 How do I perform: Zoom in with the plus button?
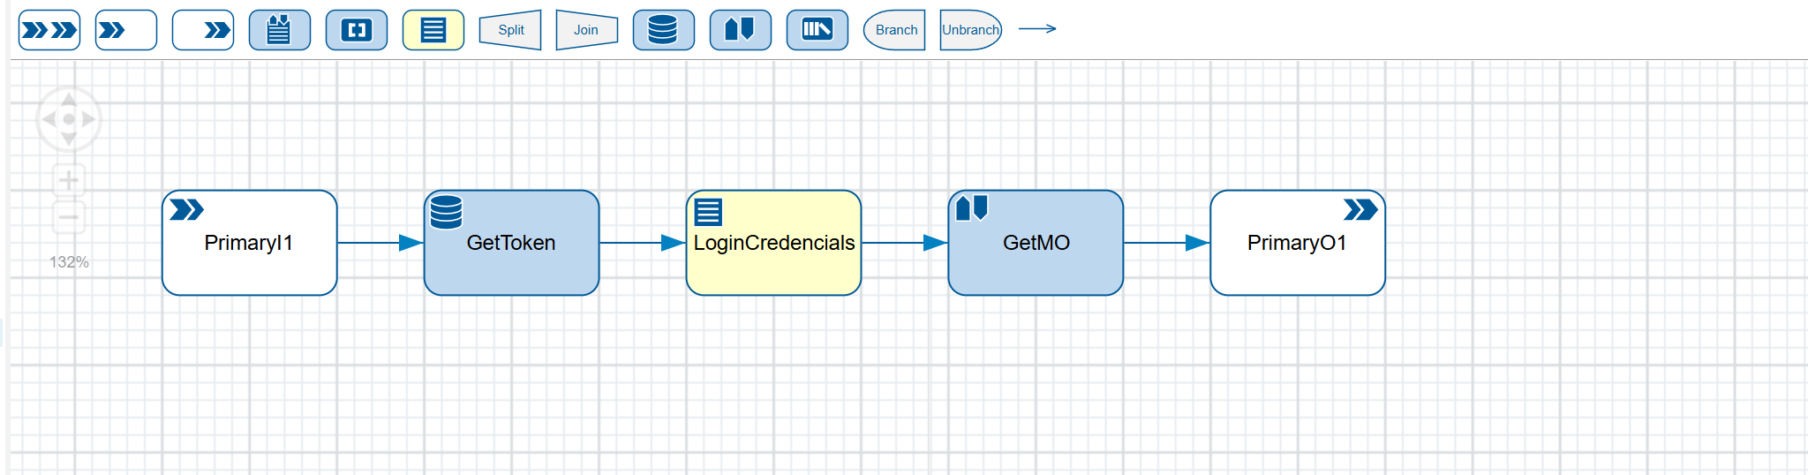pyautogui.click(x=69, y=180)
